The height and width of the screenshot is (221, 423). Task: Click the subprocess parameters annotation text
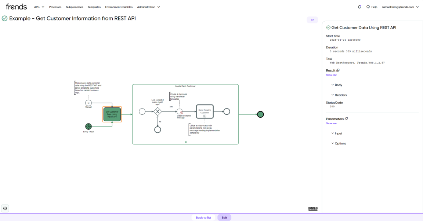tap(205, 129)
